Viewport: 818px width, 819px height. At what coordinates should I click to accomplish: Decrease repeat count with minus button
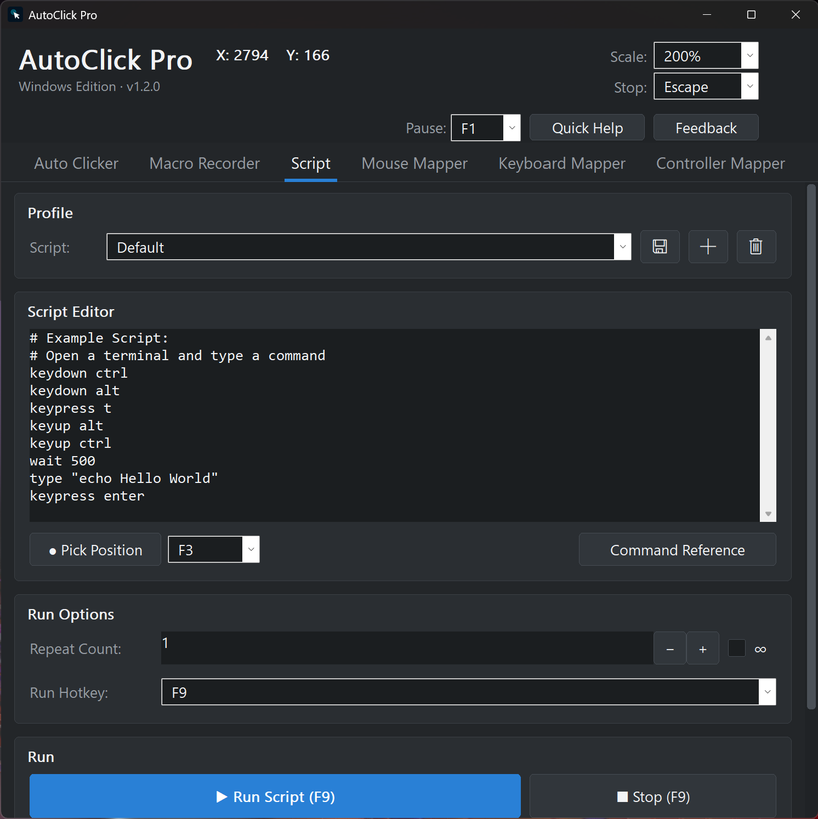(670, 648)
